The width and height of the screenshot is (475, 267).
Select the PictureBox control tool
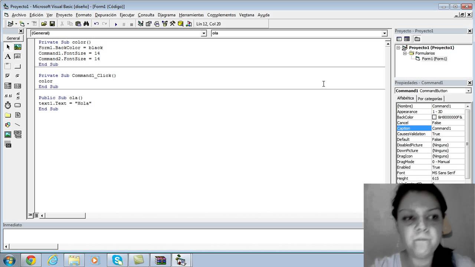17,47
